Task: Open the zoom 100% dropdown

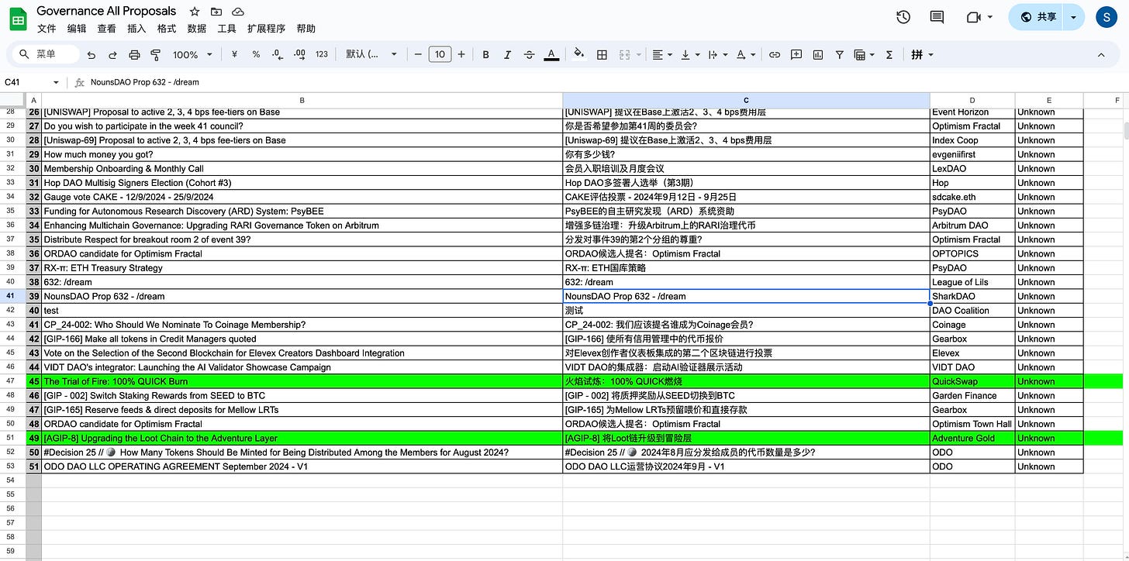Action: pos(192,54)
